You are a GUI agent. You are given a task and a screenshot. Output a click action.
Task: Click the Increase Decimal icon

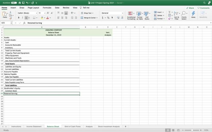(118, 18)
